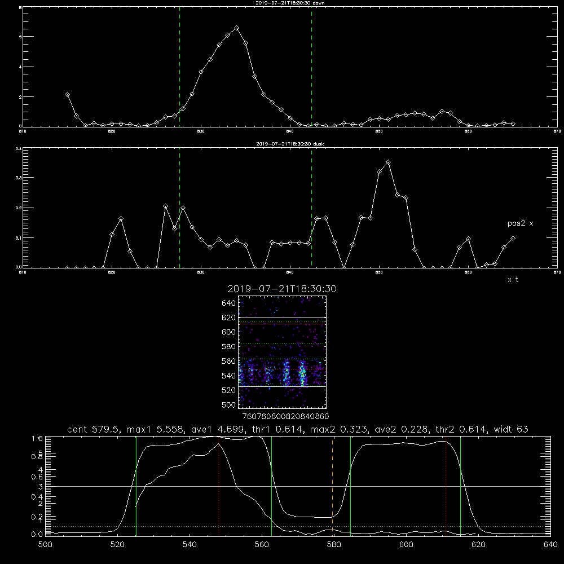Click the solid green line near 584 in the bottom plot
The width and height of the screenshot is (564, 564).
tap(350, 486)
